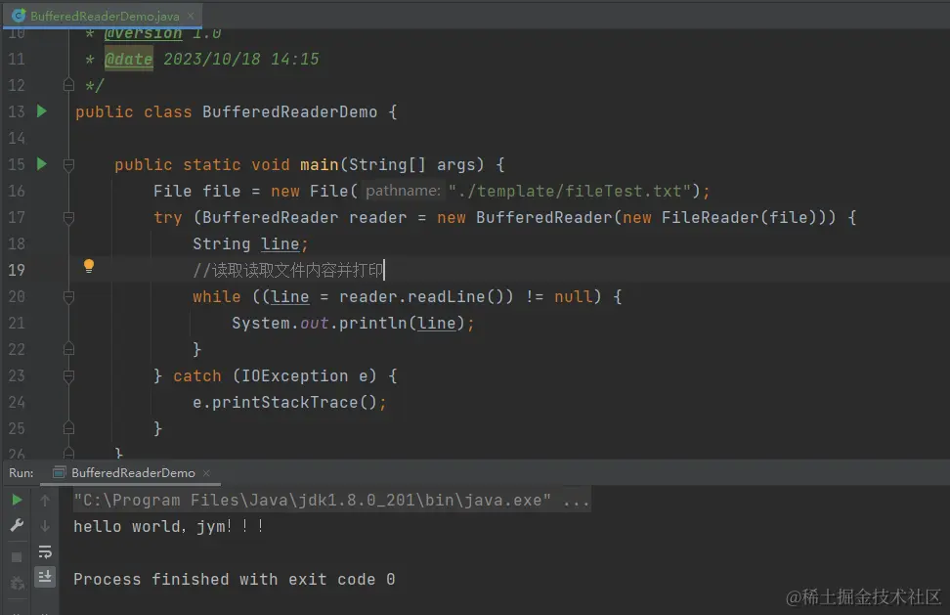This screenshot has width=950, height=615.
Task: Collapse while loop fold marker on line 20
Action: [68, 296]
